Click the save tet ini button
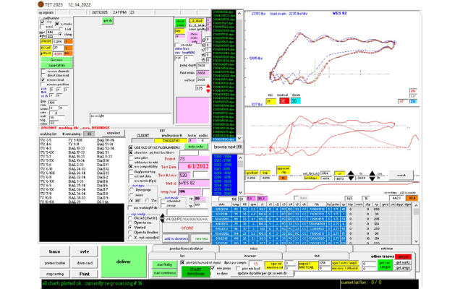This screenshot has width=460, height=289. (x=56, y=65)
